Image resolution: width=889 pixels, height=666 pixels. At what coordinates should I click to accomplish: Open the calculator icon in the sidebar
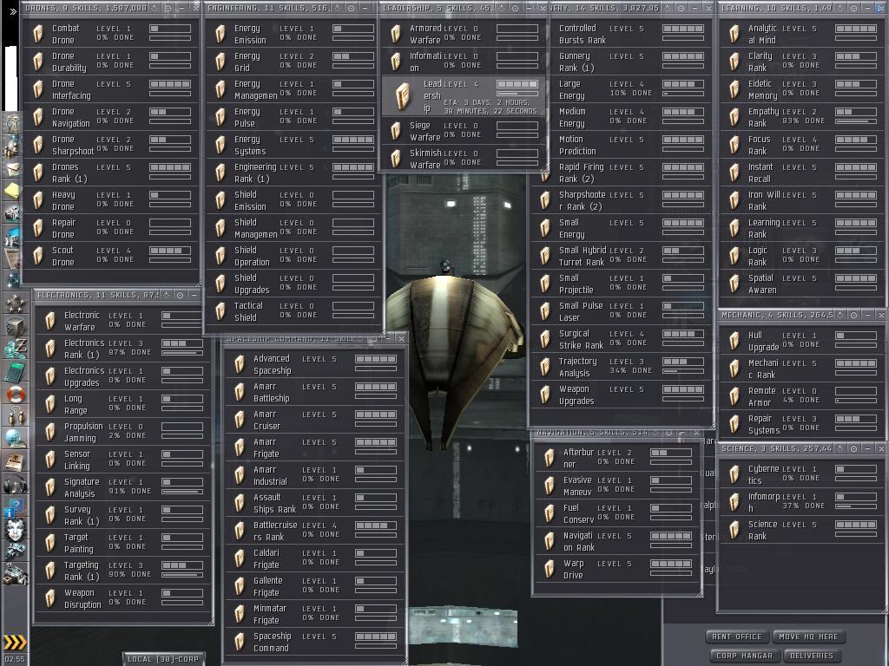tap(15, 372)
